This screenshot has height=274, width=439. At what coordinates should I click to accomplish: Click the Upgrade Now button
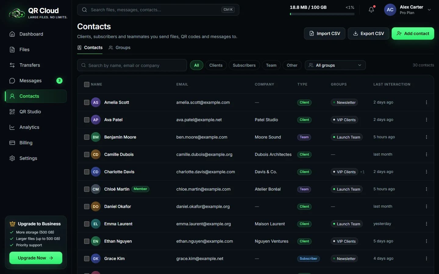(x=36, y=258)
